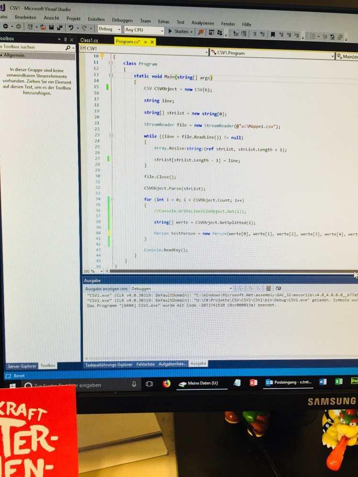The width and height of the screenshot is (358, 477).
Task: Open the Debuggen menu
Action: pos(122,20)
